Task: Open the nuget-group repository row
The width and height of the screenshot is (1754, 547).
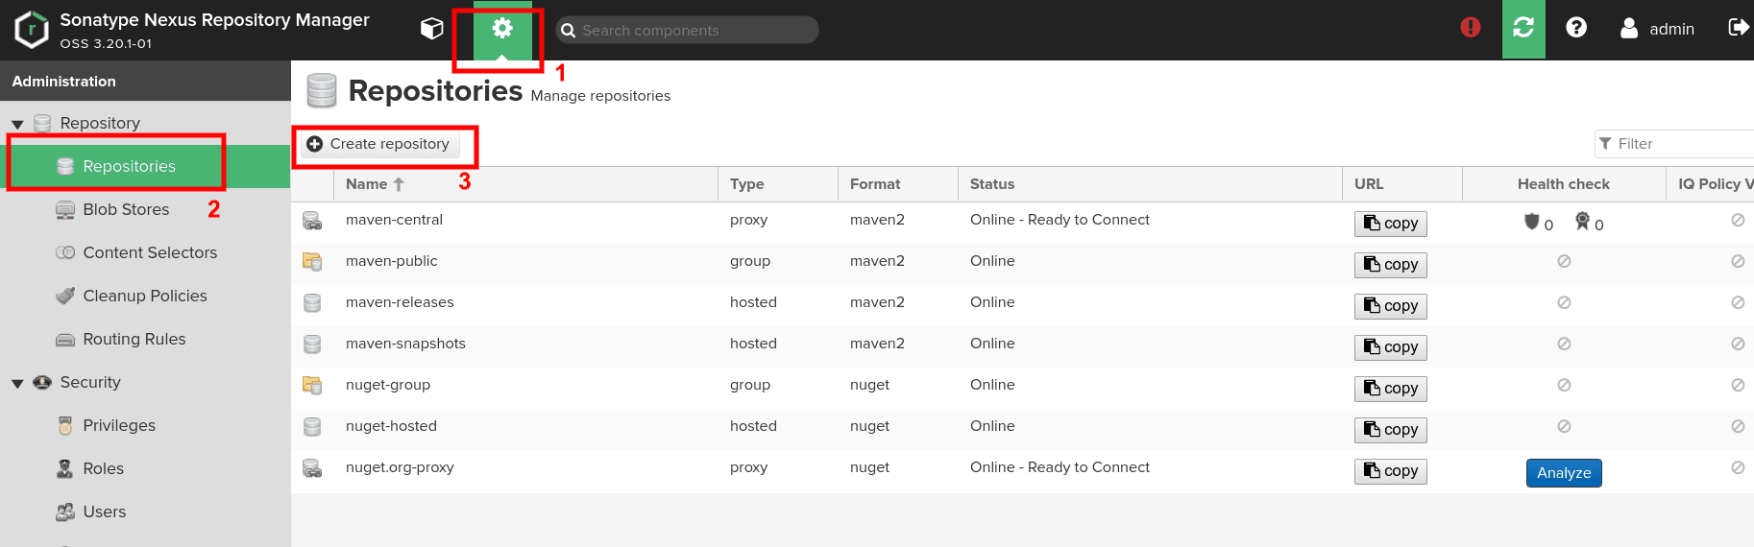Action: [1022, 388]
